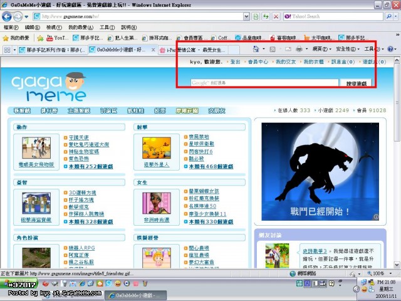401x301 pixels.
Task: Click the IE help question mark icon
Action: click(389, 49)
